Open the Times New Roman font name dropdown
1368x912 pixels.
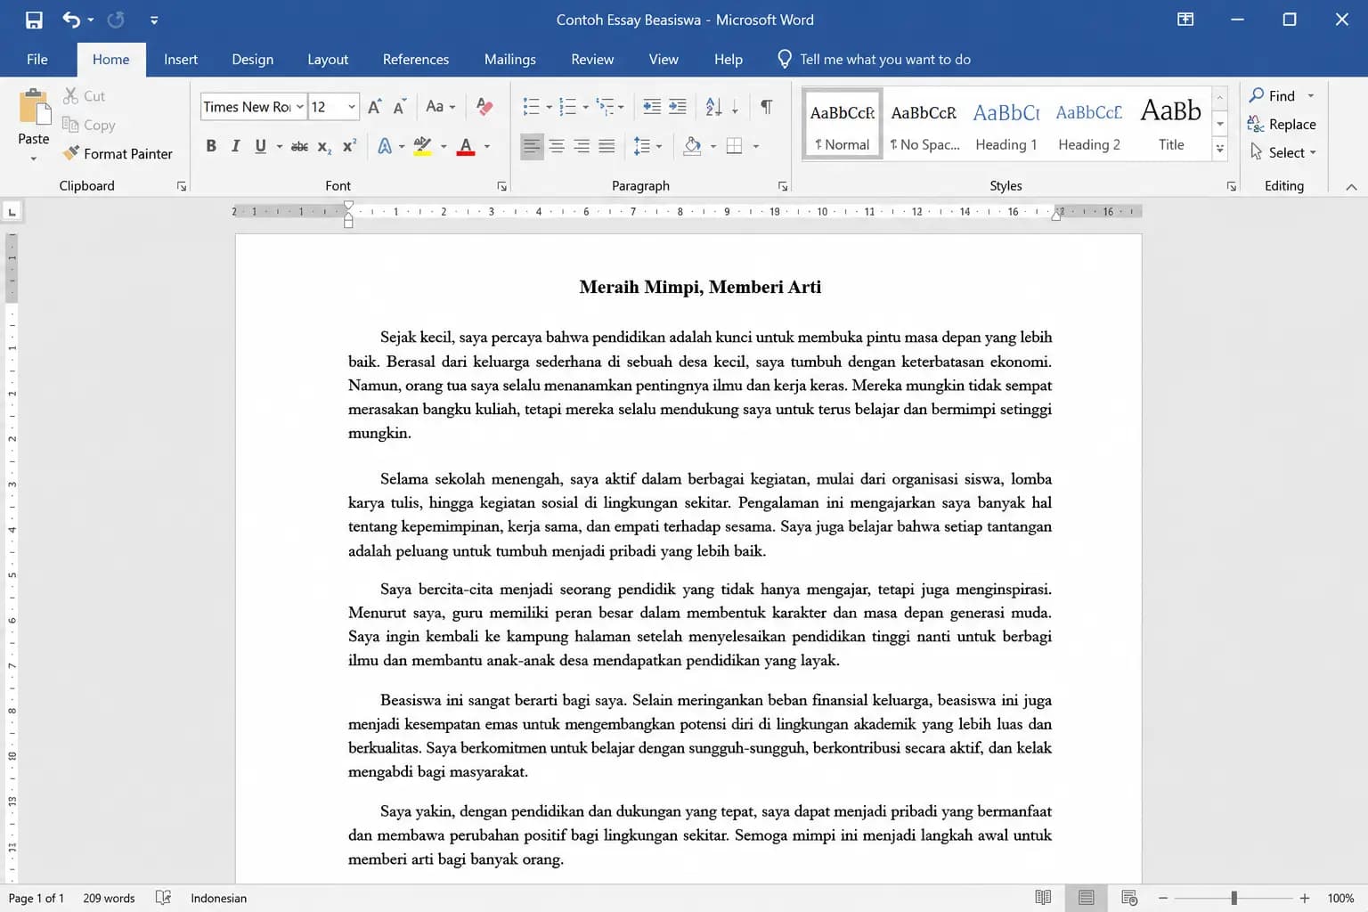click(300, 107)
